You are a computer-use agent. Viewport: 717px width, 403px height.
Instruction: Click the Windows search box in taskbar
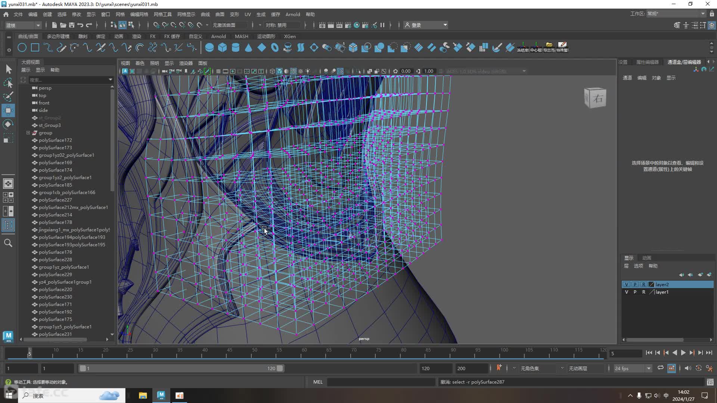click(72, 396)
